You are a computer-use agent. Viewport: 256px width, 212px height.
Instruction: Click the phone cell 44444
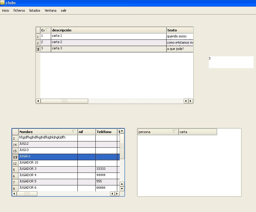coord(106,176)
